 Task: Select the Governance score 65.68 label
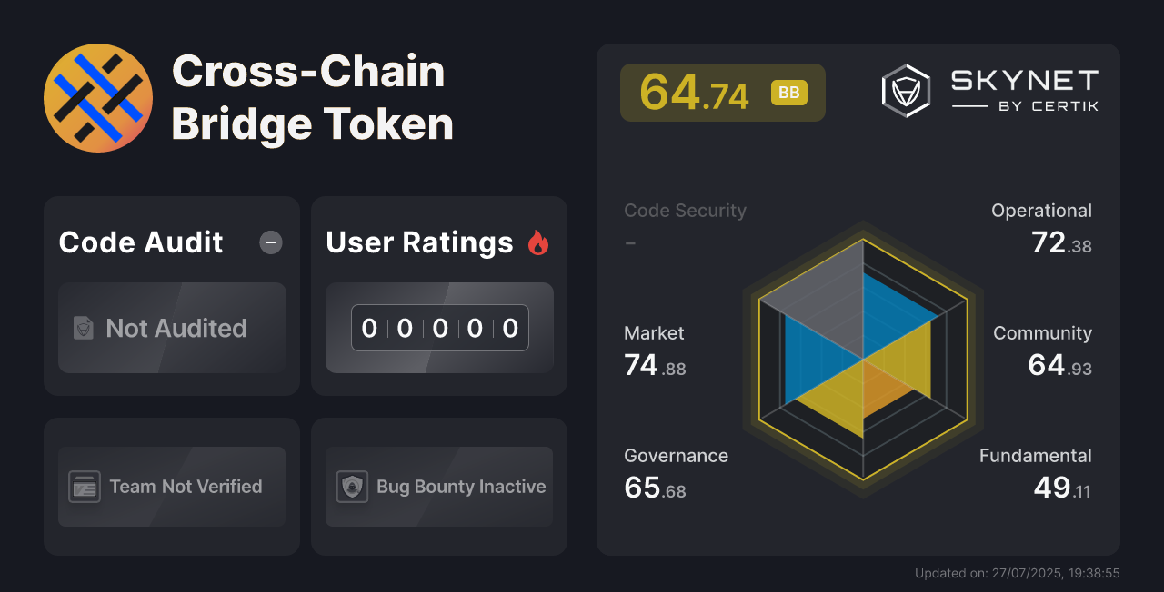pos(676,474)
